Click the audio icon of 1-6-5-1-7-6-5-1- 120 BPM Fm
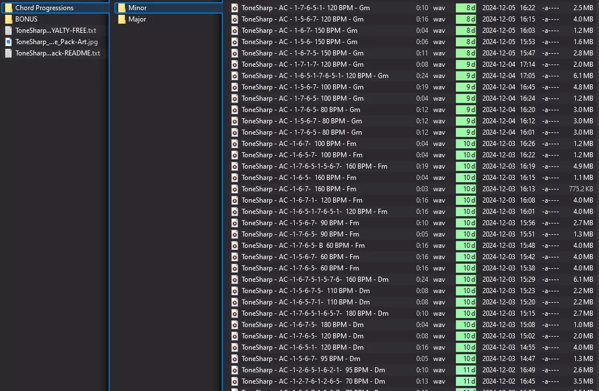Image resolution: width=599 pixels, height=391 pixels. click(x=235, y=212)
